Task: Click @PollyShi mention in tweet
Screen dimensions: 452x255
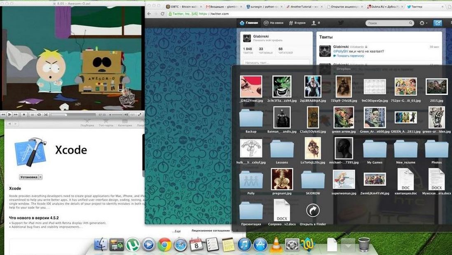Action: click(341, 51)
